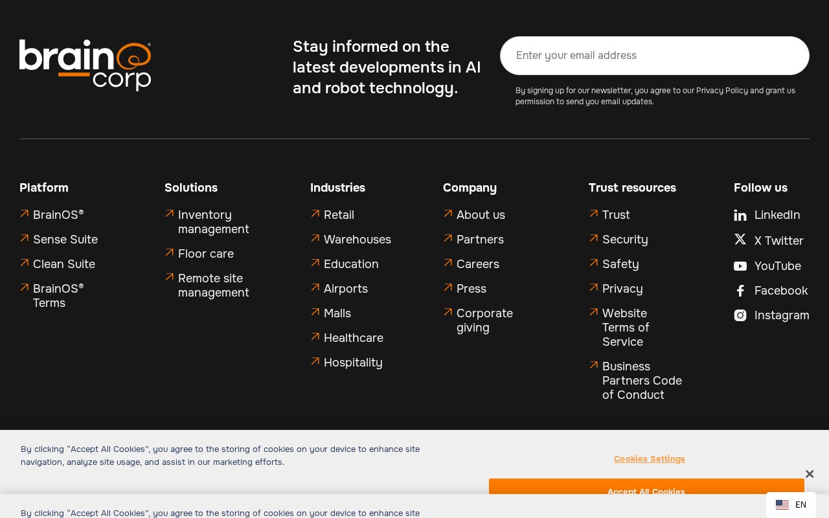Image resolution: width=829 pixels, height=518 pixels.
Task: Open the Clean Suite page
Action: pos(64,264)
